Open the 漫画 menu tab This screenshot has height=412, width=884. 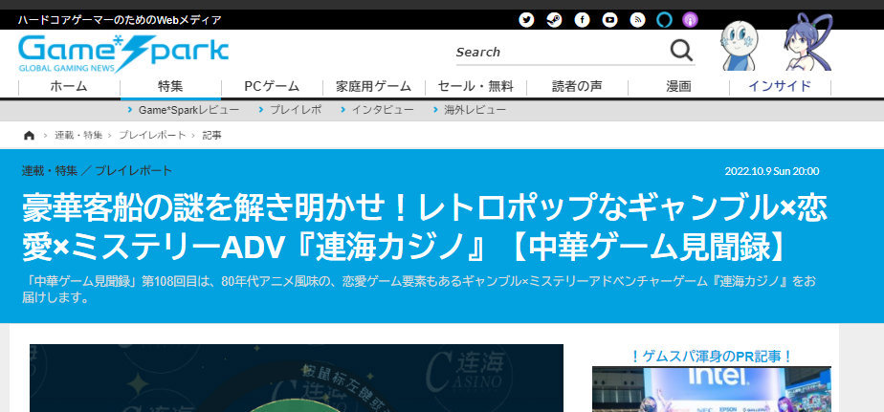pos(678,87)
